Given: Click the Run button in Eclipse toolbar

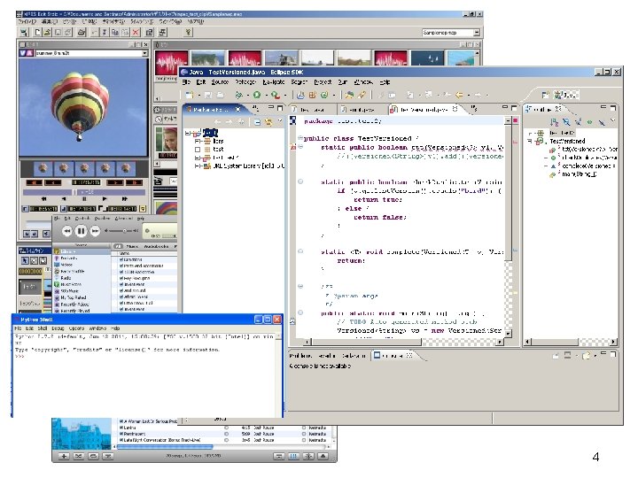Looking at the screenshot, I should 257,95.
